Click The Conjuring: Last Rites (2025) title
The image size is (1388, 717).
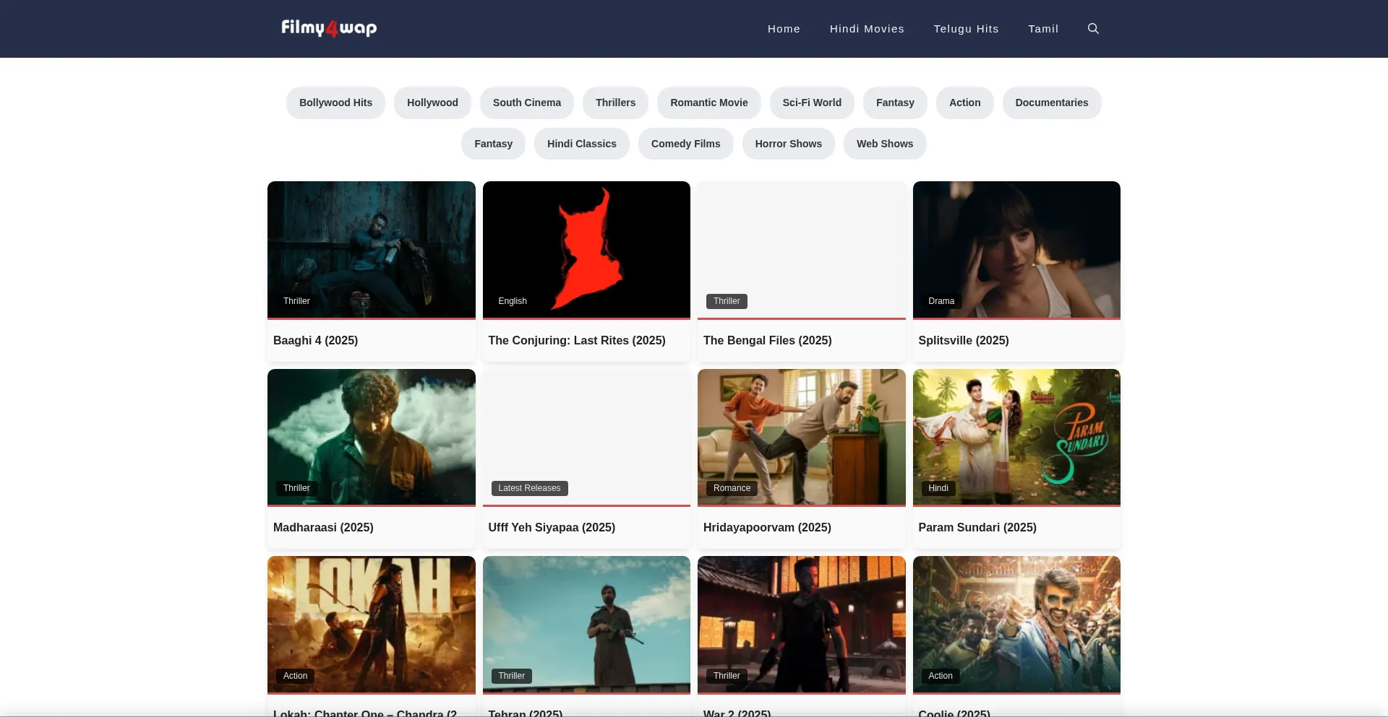[x=577, y=340]
